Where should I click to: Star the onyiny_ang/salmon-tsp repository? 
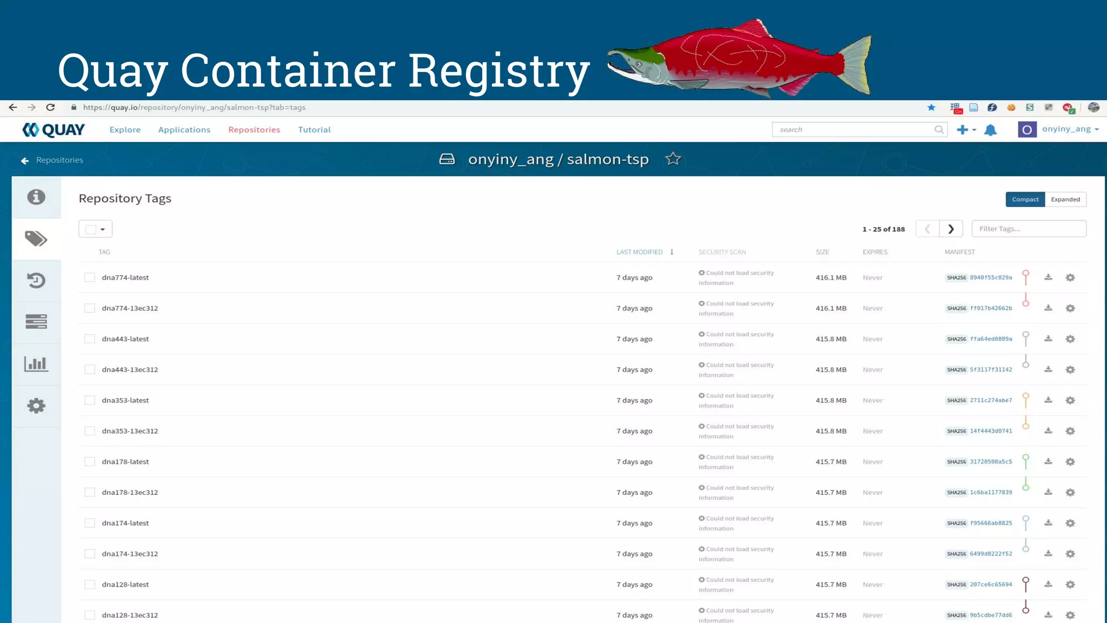(x=673, y=159)
